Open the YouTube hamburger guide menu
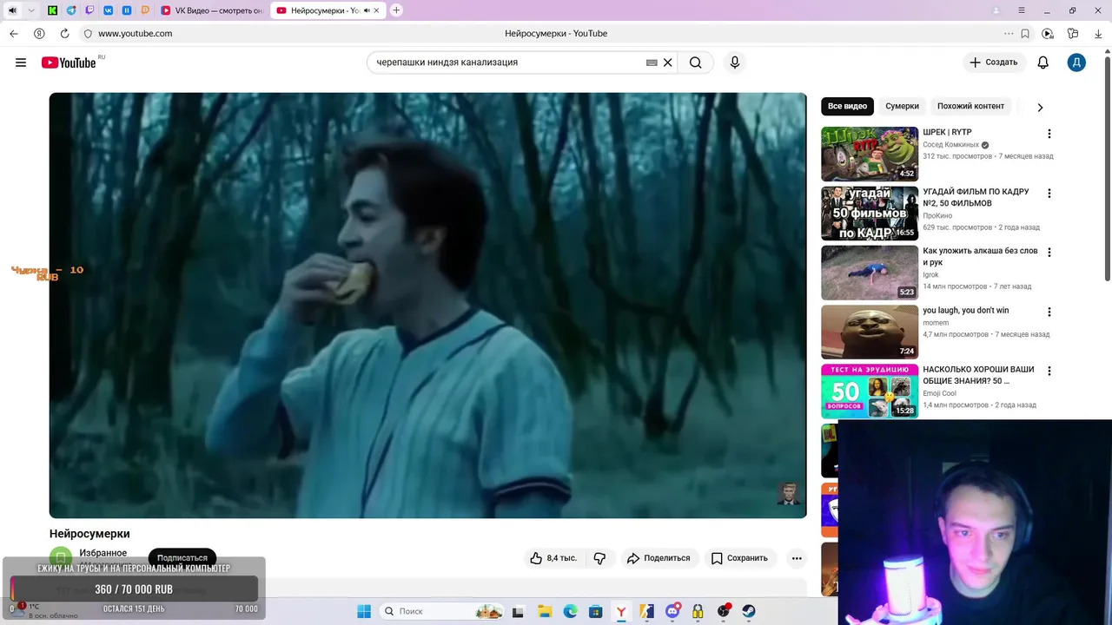 (x=21, y=62)
